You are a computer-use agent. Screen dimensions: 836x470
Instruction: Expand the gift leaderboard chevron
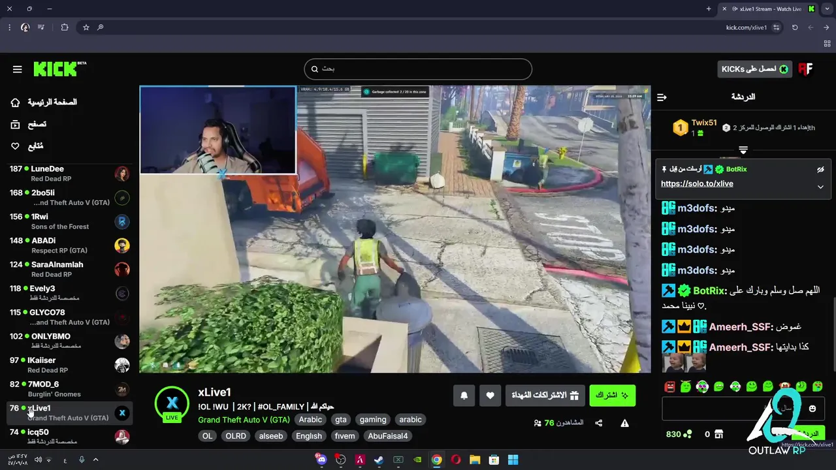pyautogui.click(x=743, y=150)
